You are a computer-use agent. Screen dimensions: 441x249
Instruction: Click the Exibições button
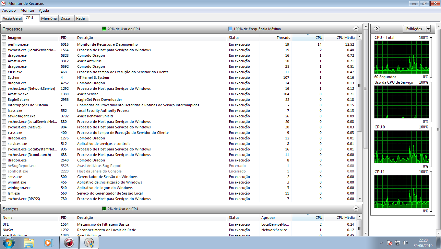(414, 29)
